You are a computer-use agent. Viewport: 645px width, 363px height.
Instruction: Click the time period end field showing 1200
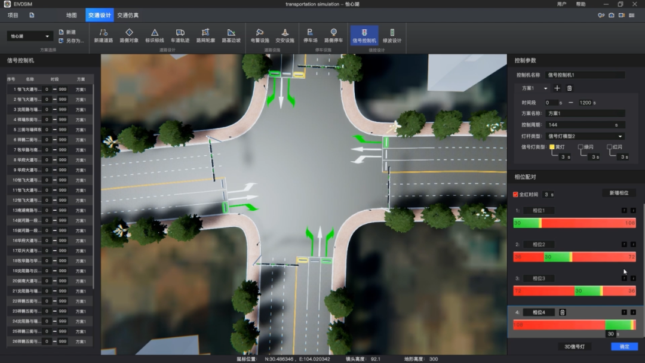click(x=585, y=103)
